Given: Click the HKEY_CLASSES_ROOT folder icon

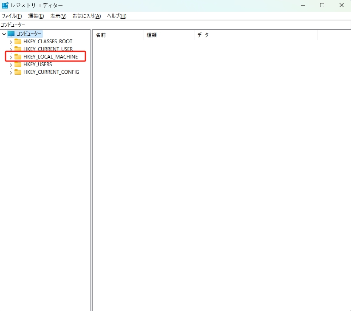Looking at the screenshot, I should tap(18, 42).
